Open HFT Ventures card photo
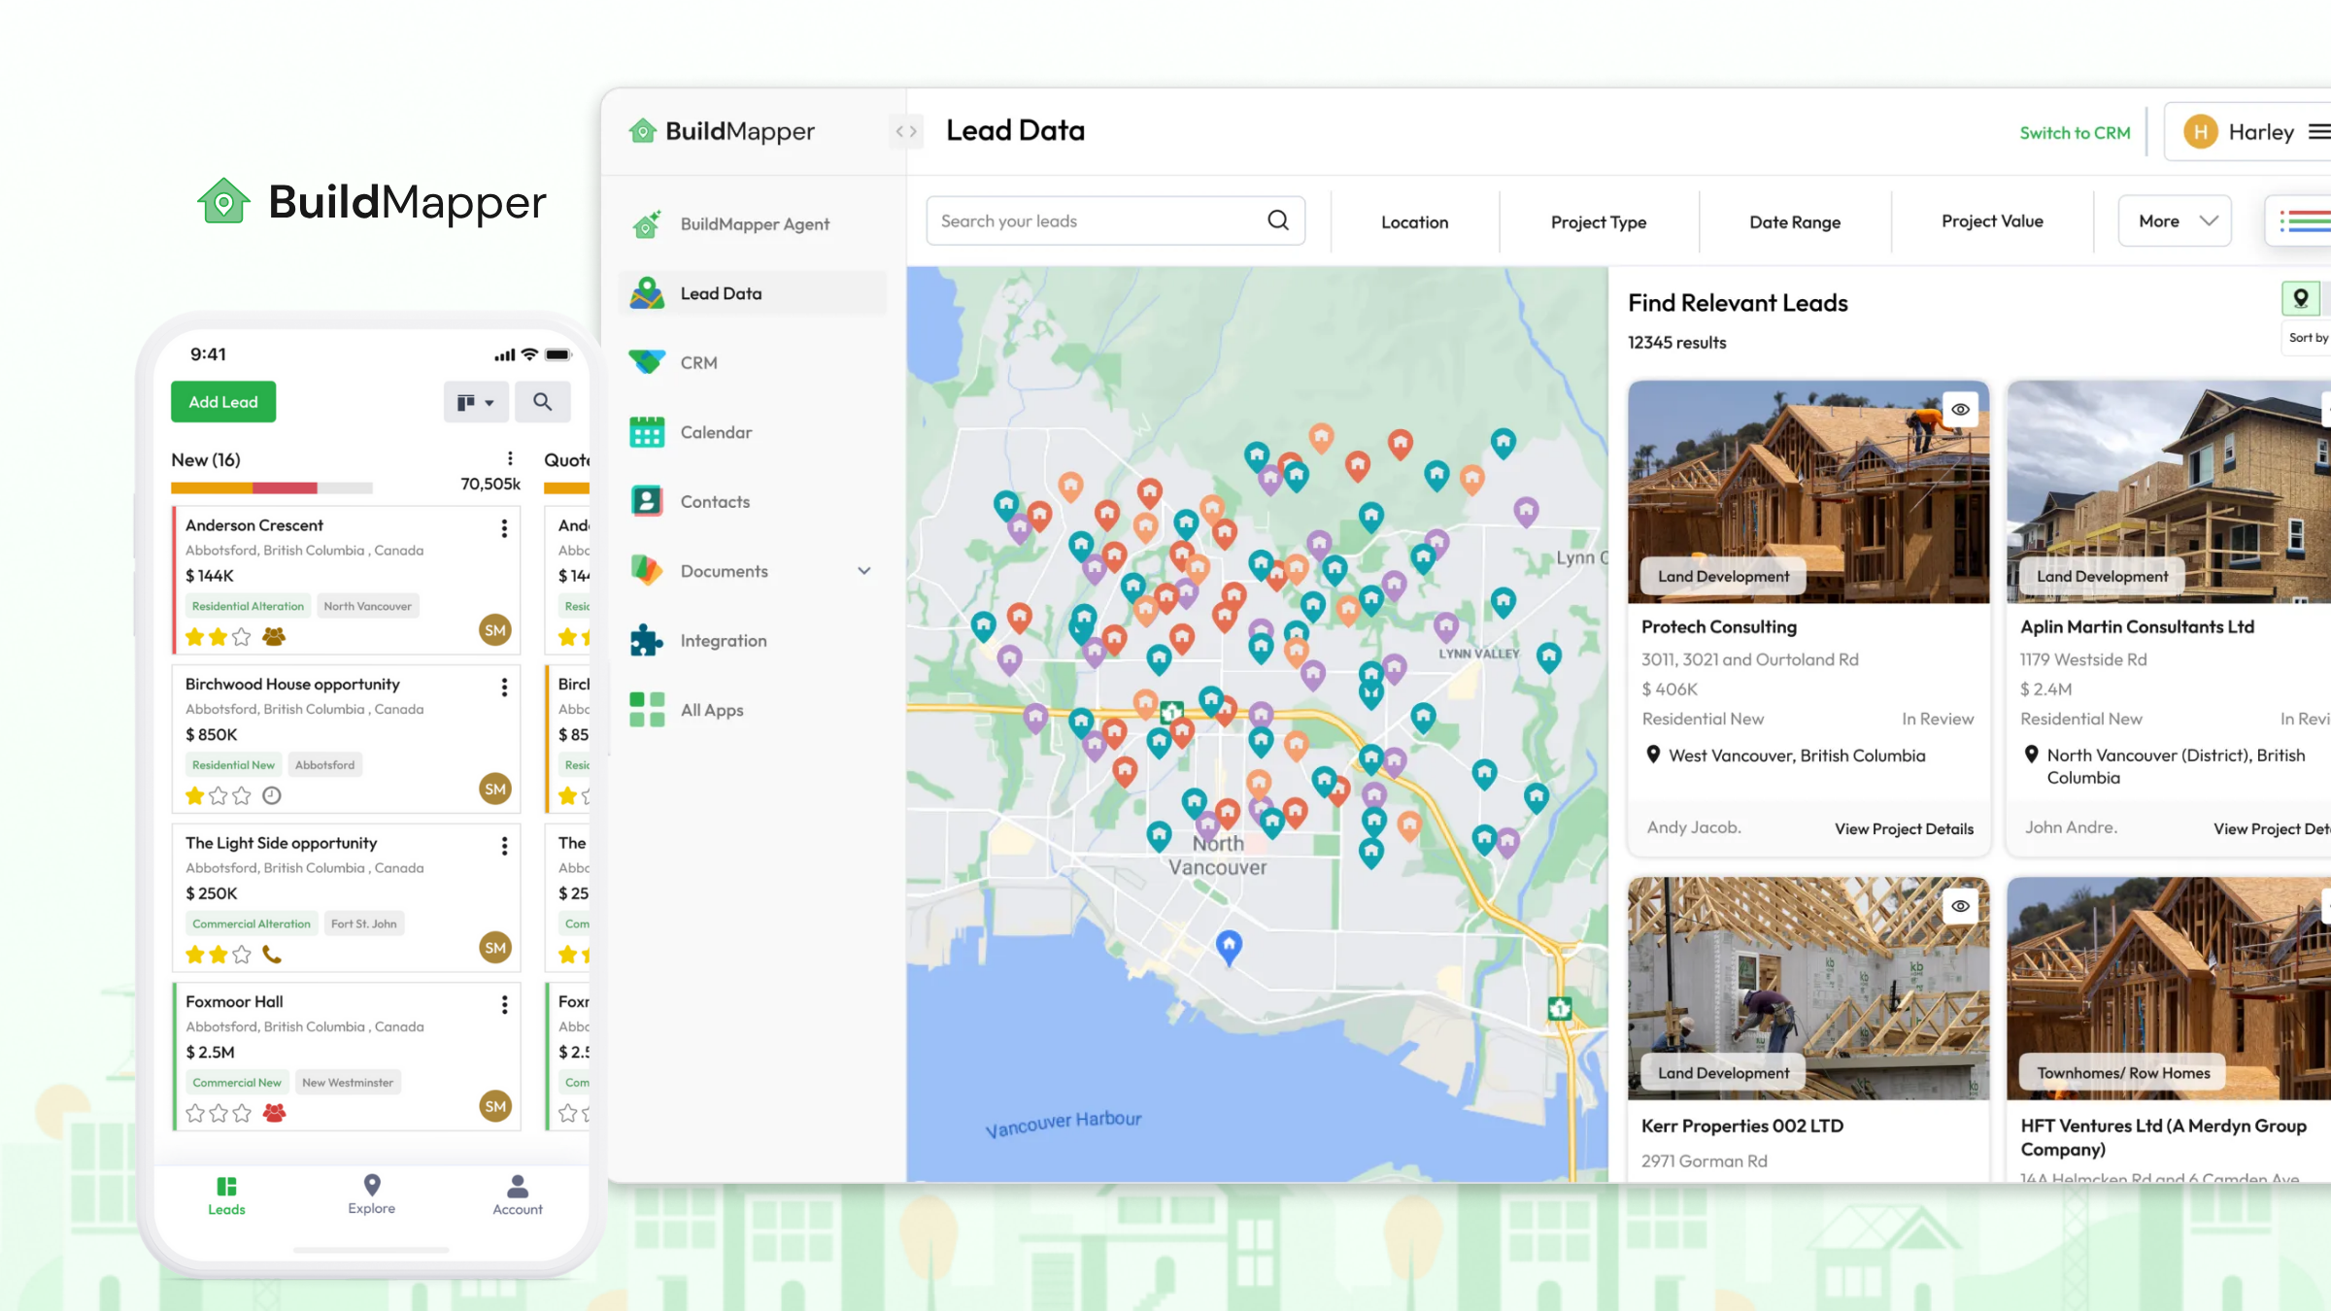The height and width of the screenshot is (1311, 2331). [2169, 989]
